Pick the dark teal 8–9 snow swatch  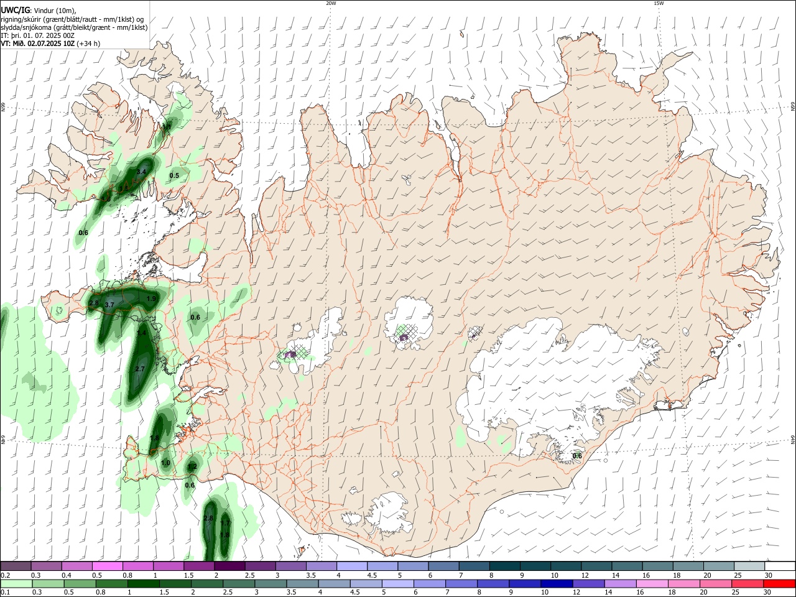(x=505, y=567)
